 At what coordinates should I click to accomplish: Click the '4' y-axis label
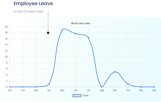[x=7, y=75]
